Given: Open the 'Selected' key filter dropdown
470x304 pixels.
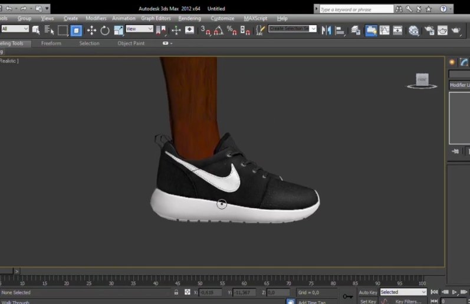Looking at the screenshot, I should [403, 292].
